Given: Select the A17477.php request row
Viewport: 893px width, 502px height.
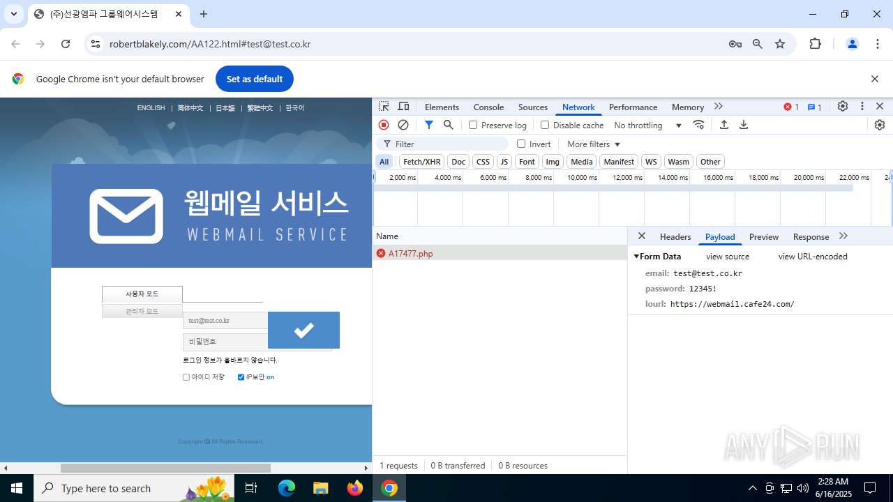Looking at the screenshot, I should [x=500, y=253].
